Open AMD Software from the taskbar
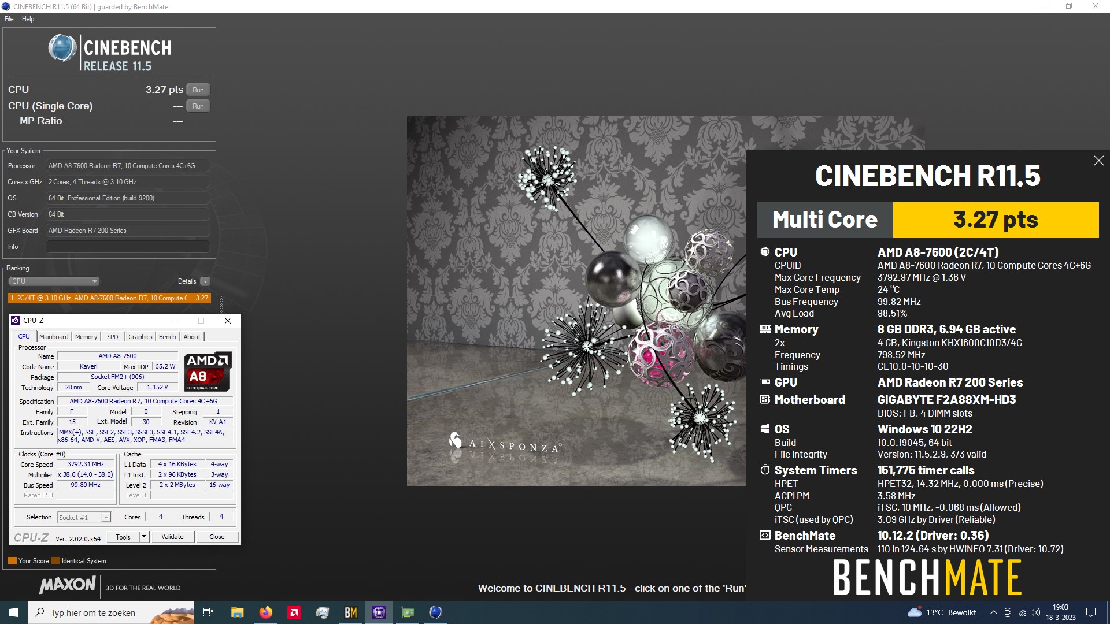The height and width of the screenshot is (624, 1110). pos(294,612)
